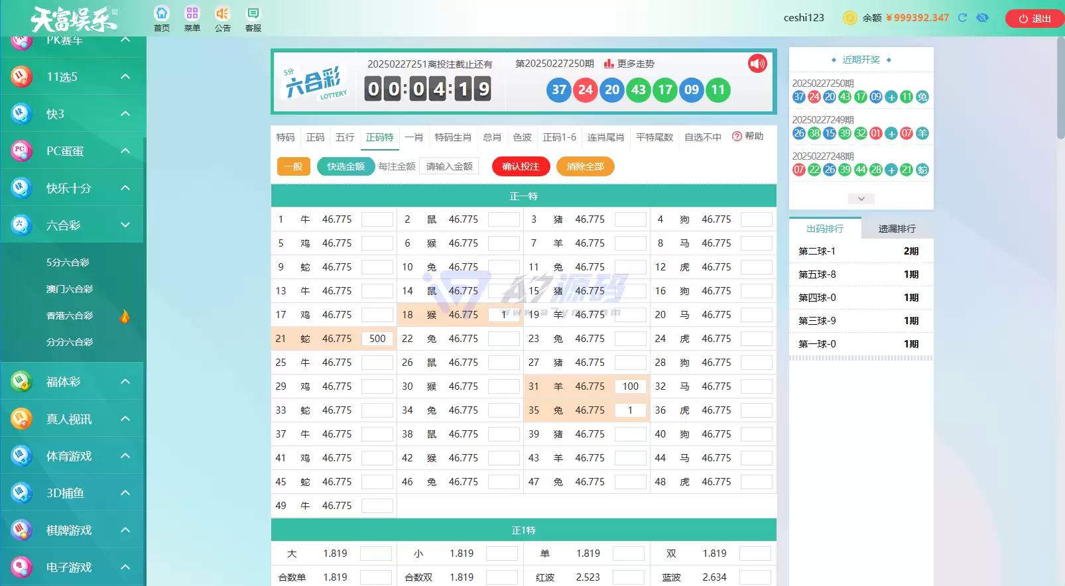Expand more recent draw results arrow
This screenshot has width=1065, height=586.
[x=861, y=199]
